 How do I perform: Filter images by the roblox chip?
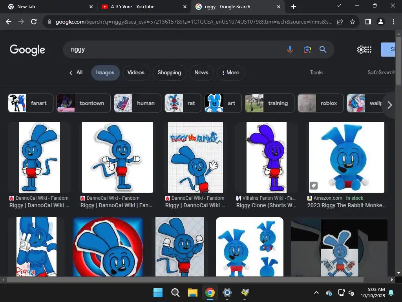320,103
